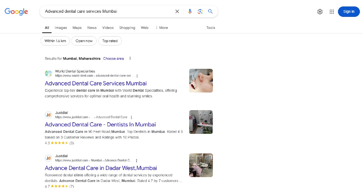Click the Justdial favicon of 90 Feet Road result

[49, 115]
